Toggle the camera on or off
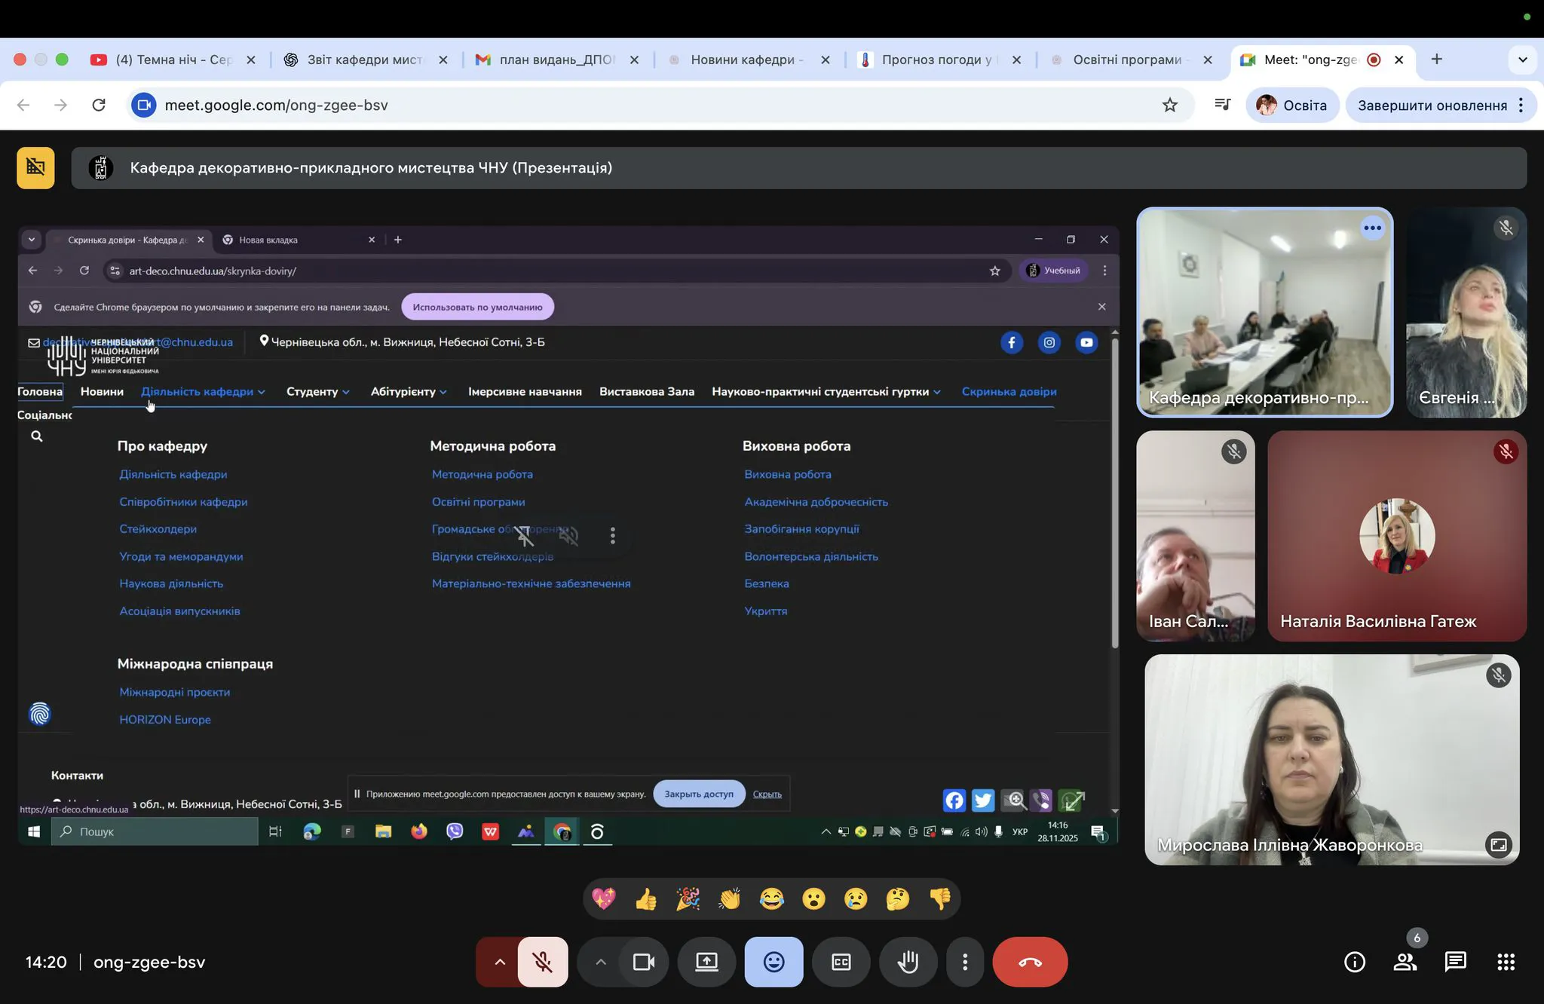Viewport: 1544px width, 1004px height. [x=643, y=962]
